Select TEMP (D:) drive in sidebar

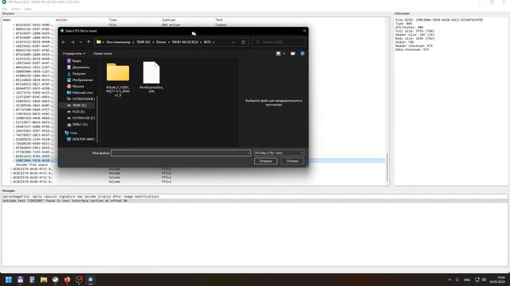tap(79, 106)
